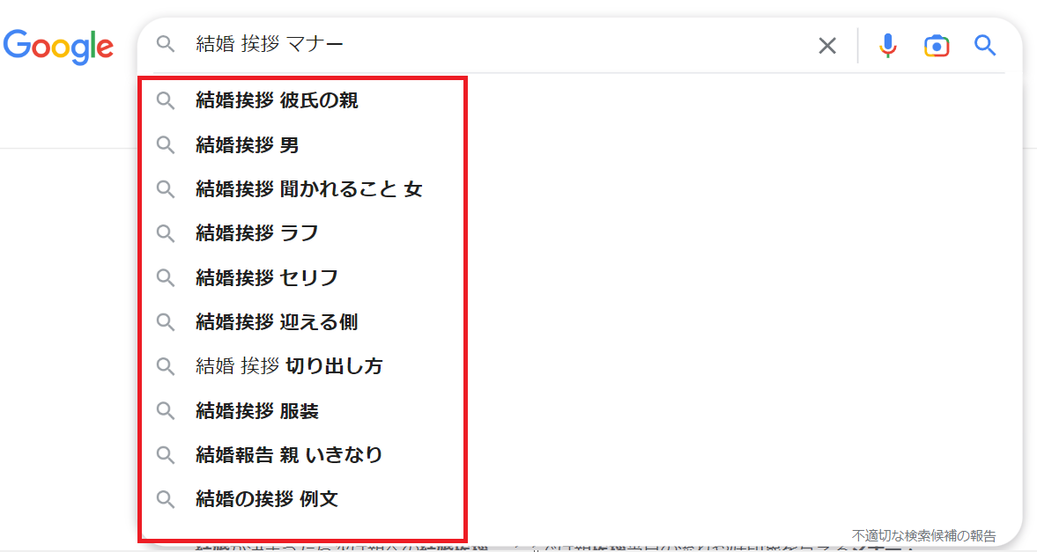Select the 結婚挨拶 服装 suggestion
Screen dimensions: 1037x552
pos(256,411)
